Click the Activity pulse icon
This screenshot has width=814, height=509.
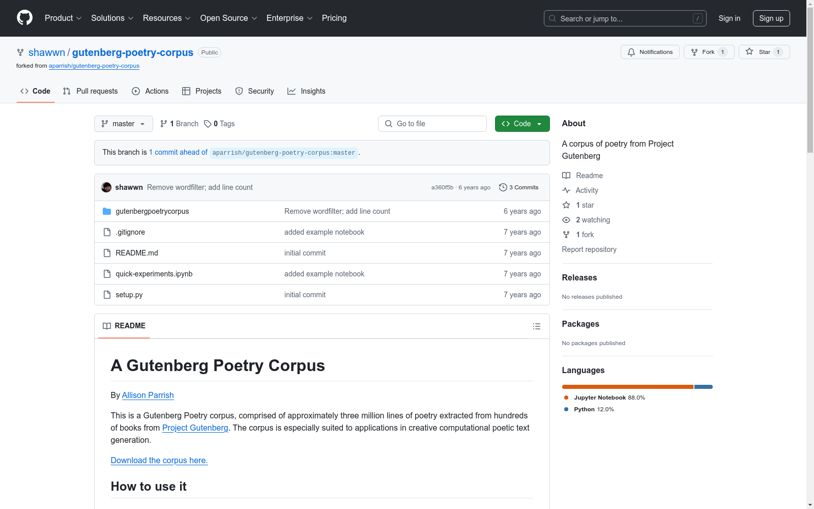[566, 190]
